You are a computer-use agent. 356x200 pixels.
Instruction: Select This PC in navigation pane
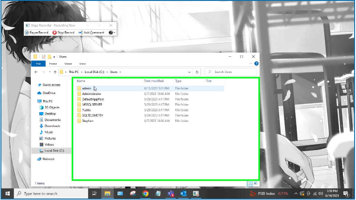[x=48, y=101]
